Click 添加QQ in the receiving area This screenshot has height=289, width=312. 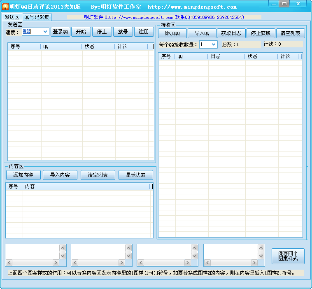pos(172,33)
